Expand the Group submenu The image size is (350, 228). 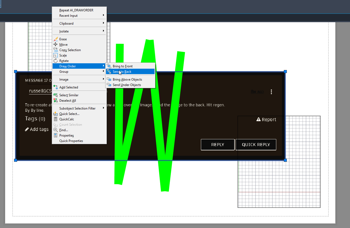coord(68,71)
